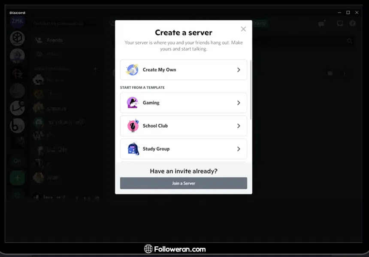Open the Gaming template chevron
Screen dimensions: 369x257
[x=239, y=103]
